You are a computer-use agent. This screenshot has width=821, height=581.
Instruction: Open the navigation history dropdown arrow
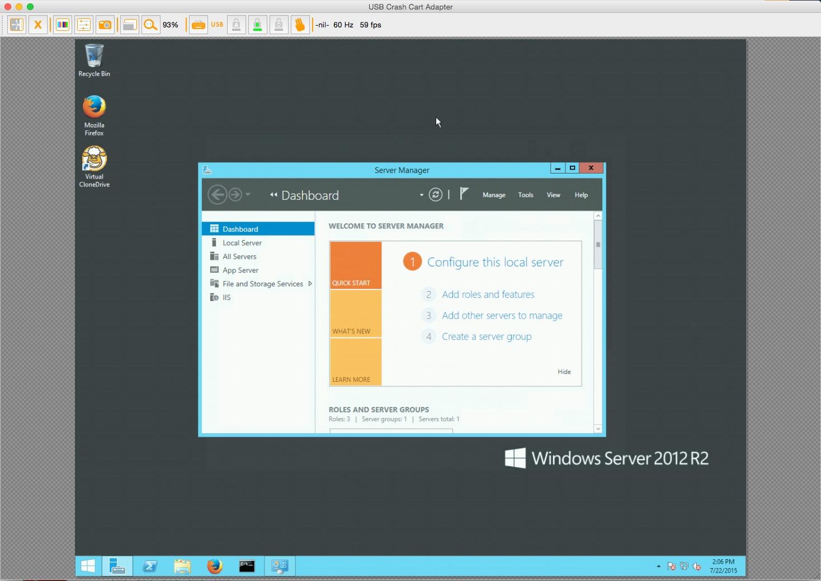(248, 195)
